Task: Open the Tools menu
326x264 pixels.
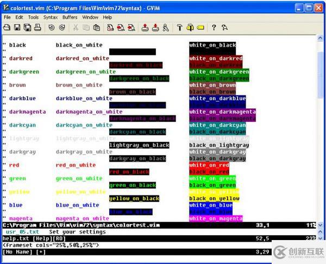Action: pyautogui.click(x=33, y=17)
